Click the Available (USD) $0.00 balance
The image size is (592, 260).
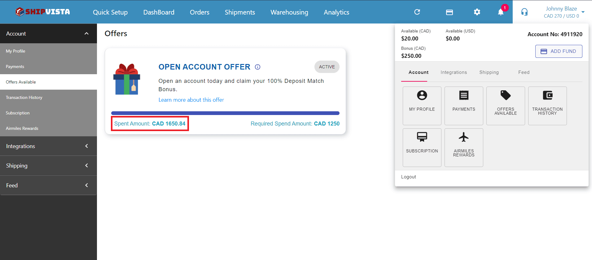coord(460,35)
